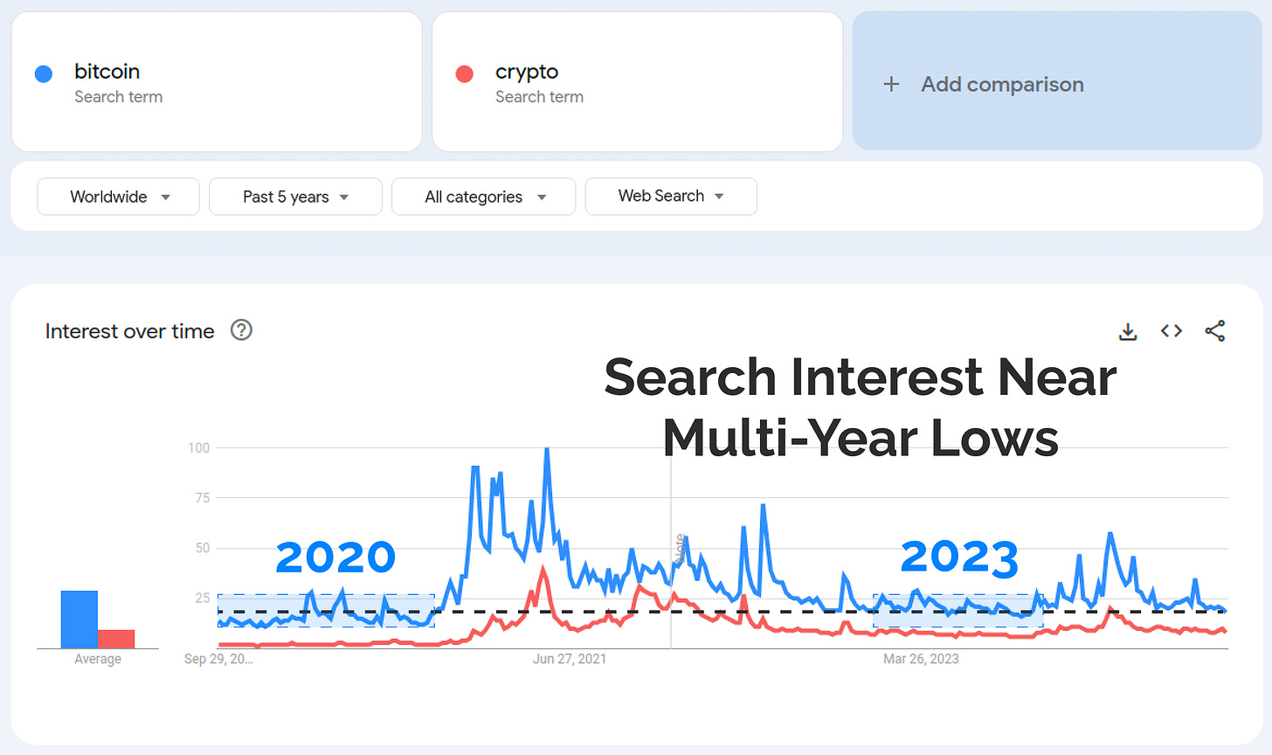This screenshot has height=755, width=1272.
Task: Click the Interest over time heading
Action: (129, 331)
